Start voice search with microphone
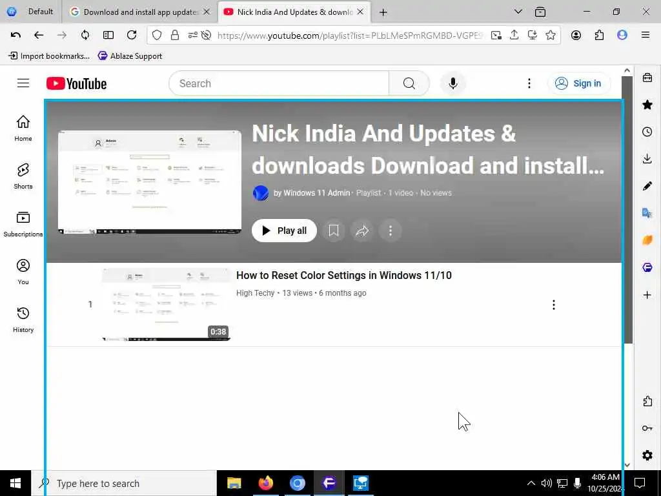Image resolution: width=661 pixels, height=496 pixels. (x=453, y=83)
